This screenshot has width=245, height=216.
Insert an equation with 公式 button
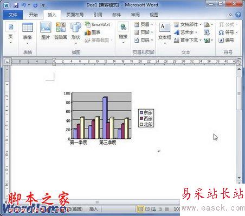coord(228,24)
